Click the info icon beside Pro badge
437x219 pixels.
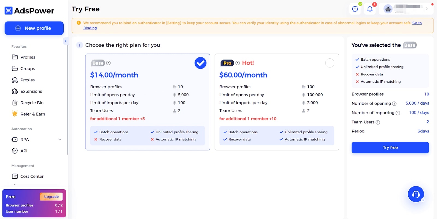238,63
